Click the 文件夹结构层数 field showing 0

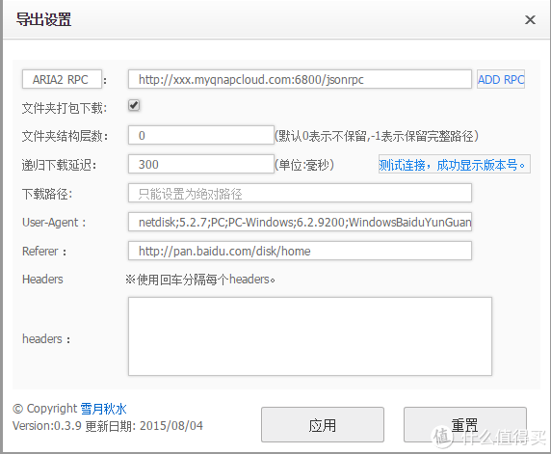click(201, 135)
